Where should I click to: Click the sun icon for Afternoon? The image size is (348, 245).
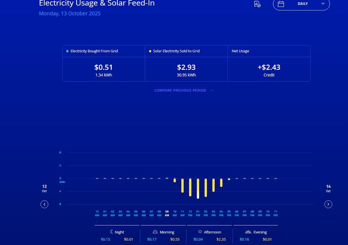(x=200, y=232)
